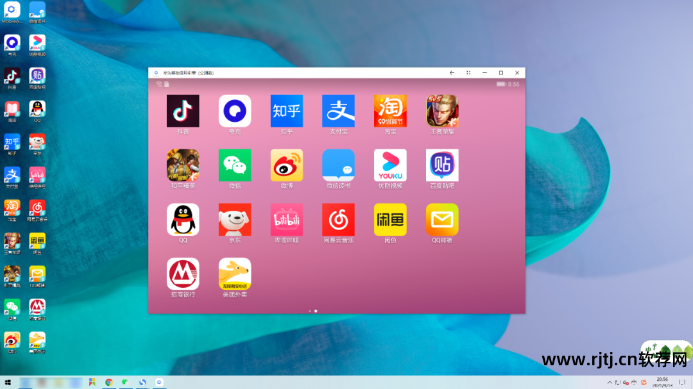Click the Sogou input method tray icon
The height and width of the screenshot is (389, 693).
point(644,383)
